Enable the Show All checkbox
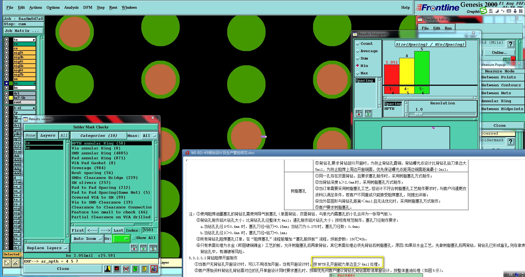 pyautogui.click(x=134, y=238)
